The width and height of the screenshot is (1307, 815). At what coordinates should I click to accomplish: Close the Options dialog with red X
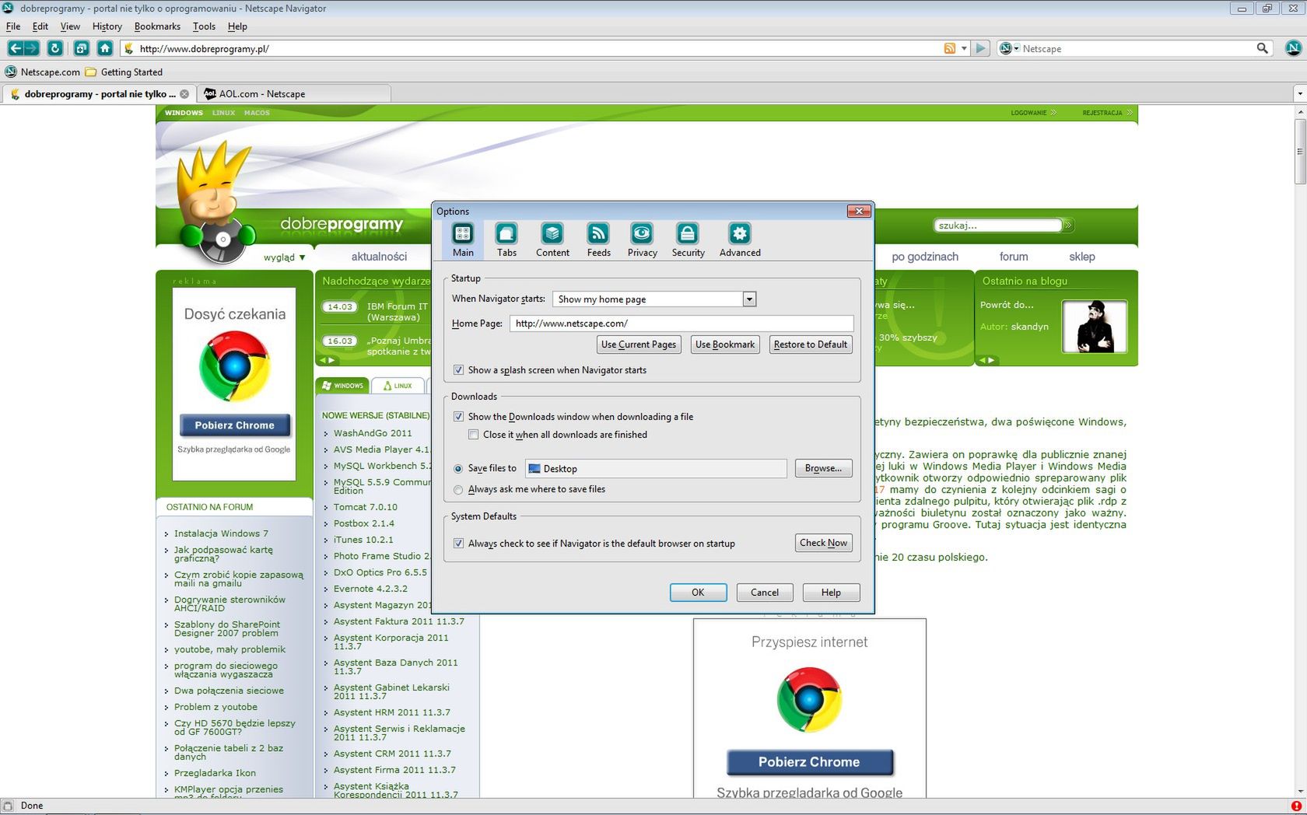pos(858,211)
